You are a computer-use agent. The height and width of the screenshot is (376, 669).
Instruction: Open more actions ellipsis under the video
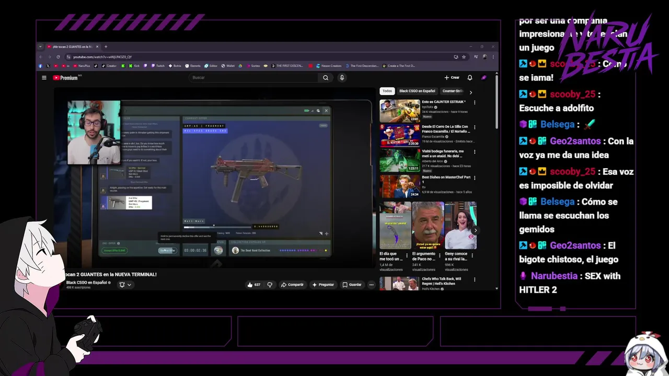click(x=372, y=285)
